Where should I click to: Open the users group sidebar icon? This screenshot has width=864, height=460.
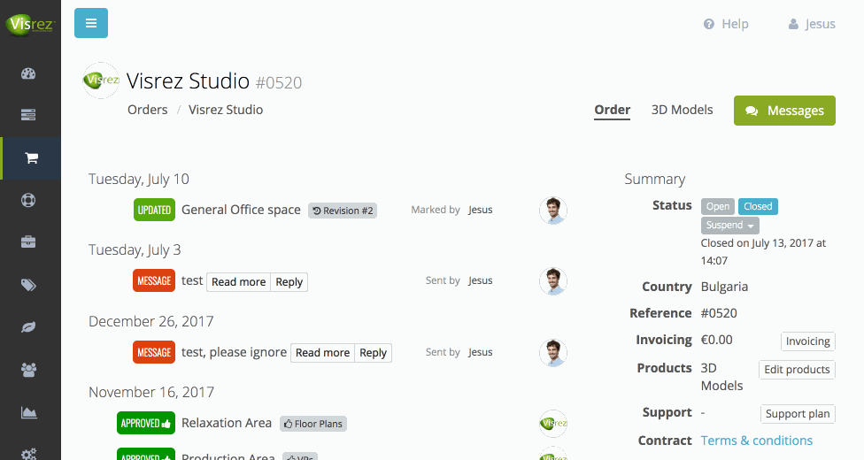click(x=28, y=370)
